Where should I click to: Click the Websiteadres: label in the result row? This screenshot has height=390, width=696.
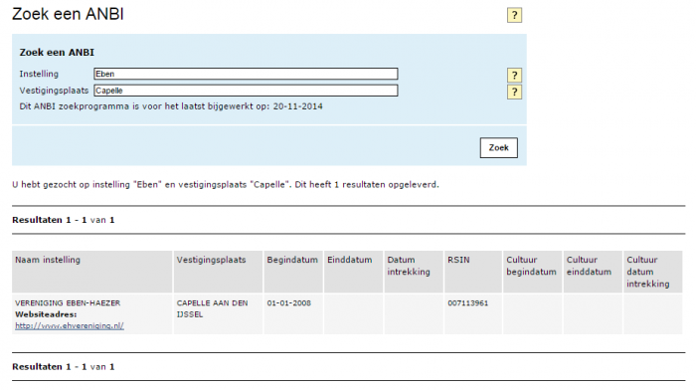coord(46,314)
